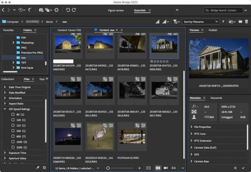Click reject icon beside the star rating
This screenshot has width=251, height=172.
pos(152,61)
